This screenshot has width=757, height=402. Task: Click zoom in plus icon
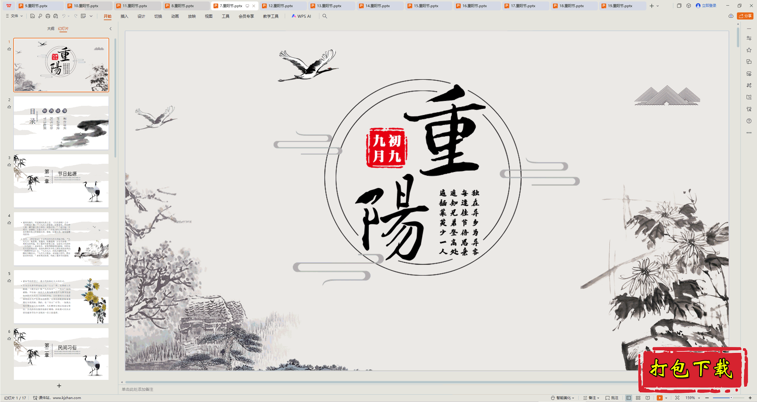point(750,398)
